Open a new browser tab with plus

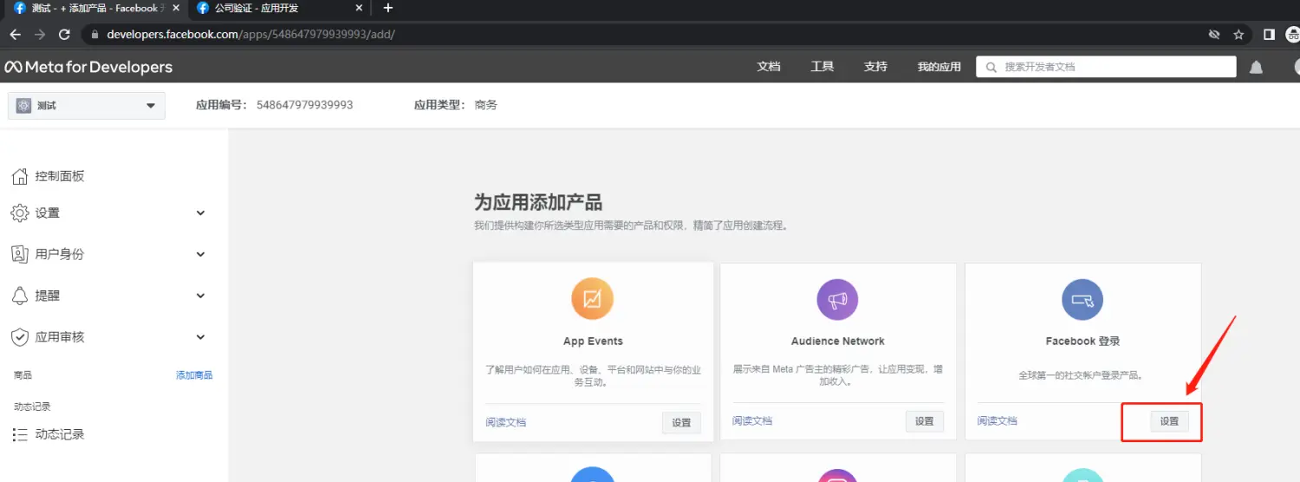click(x=388, y=8)
